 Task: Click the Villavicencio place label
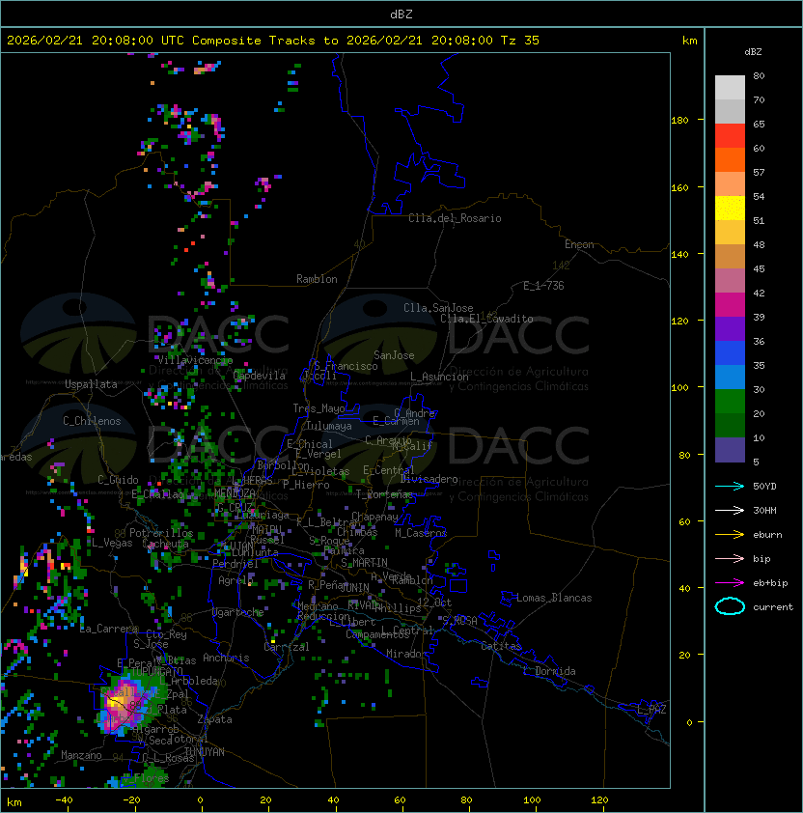pyautogui.click(x=195, y=360)
